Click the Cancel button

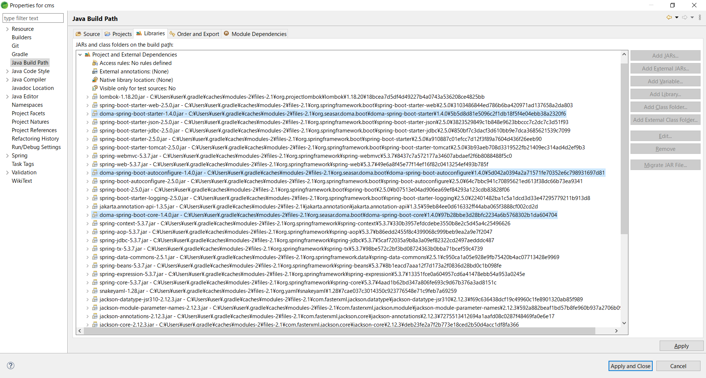coord(678,366)
